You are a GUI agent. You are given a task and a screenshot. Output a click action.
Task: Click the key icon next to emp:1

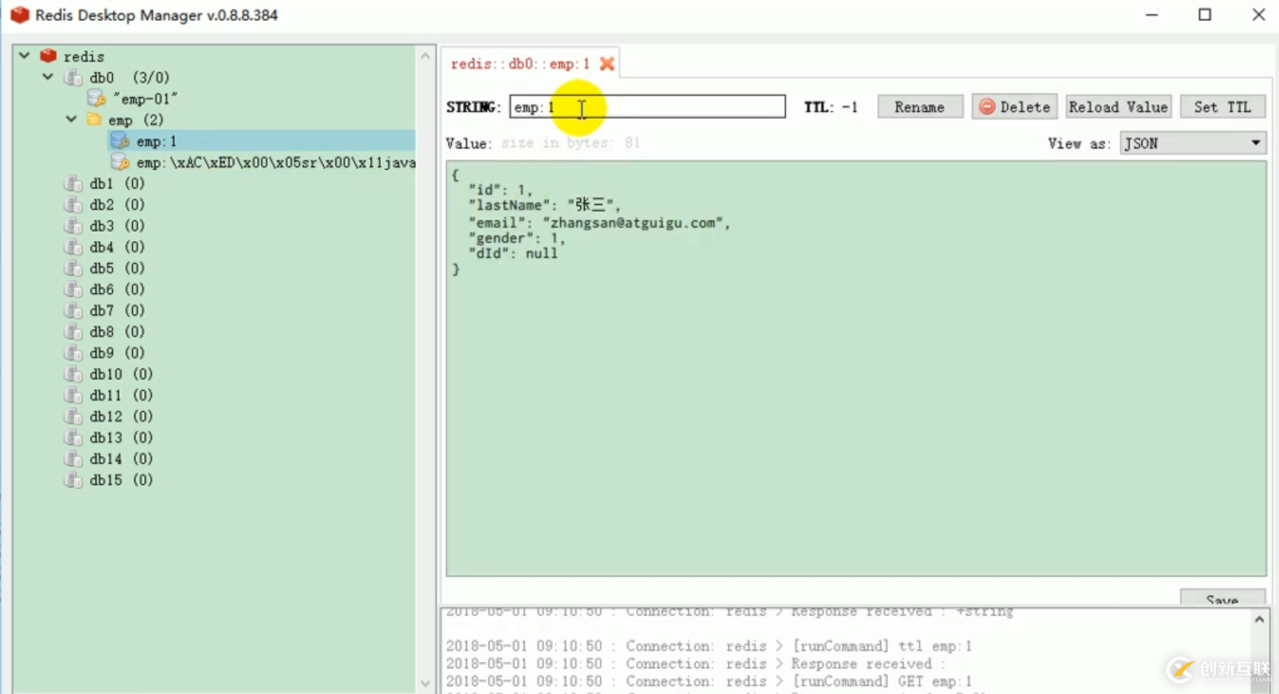click(120, 141)
